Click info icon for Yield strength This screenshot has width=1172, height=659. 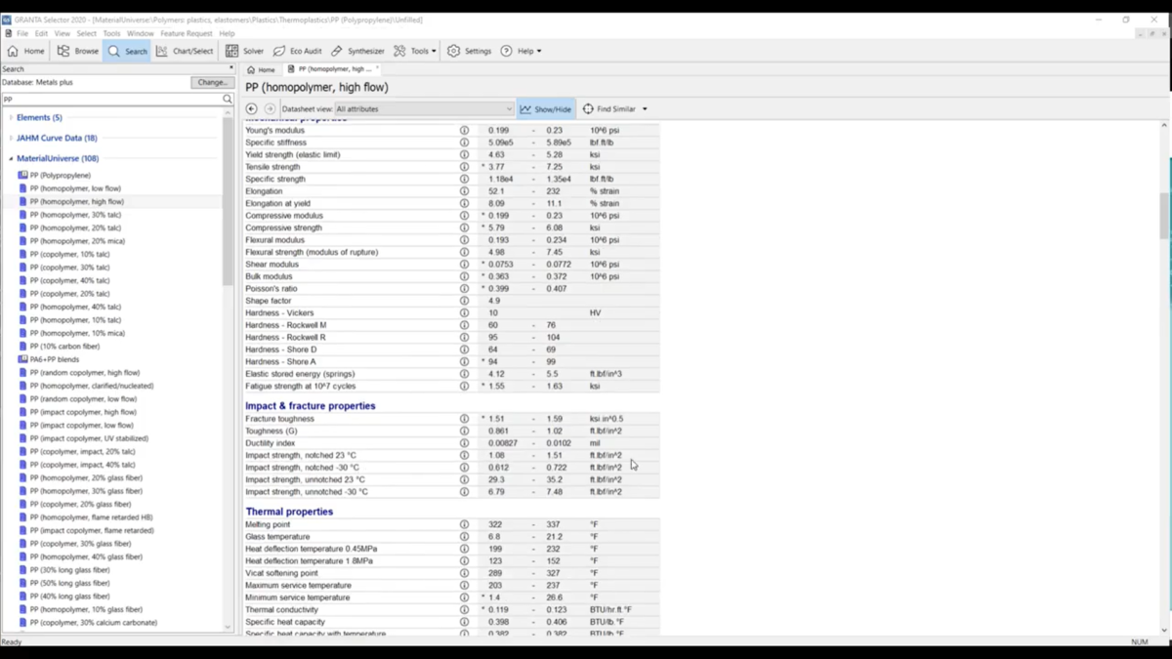(x=464, y=154)
